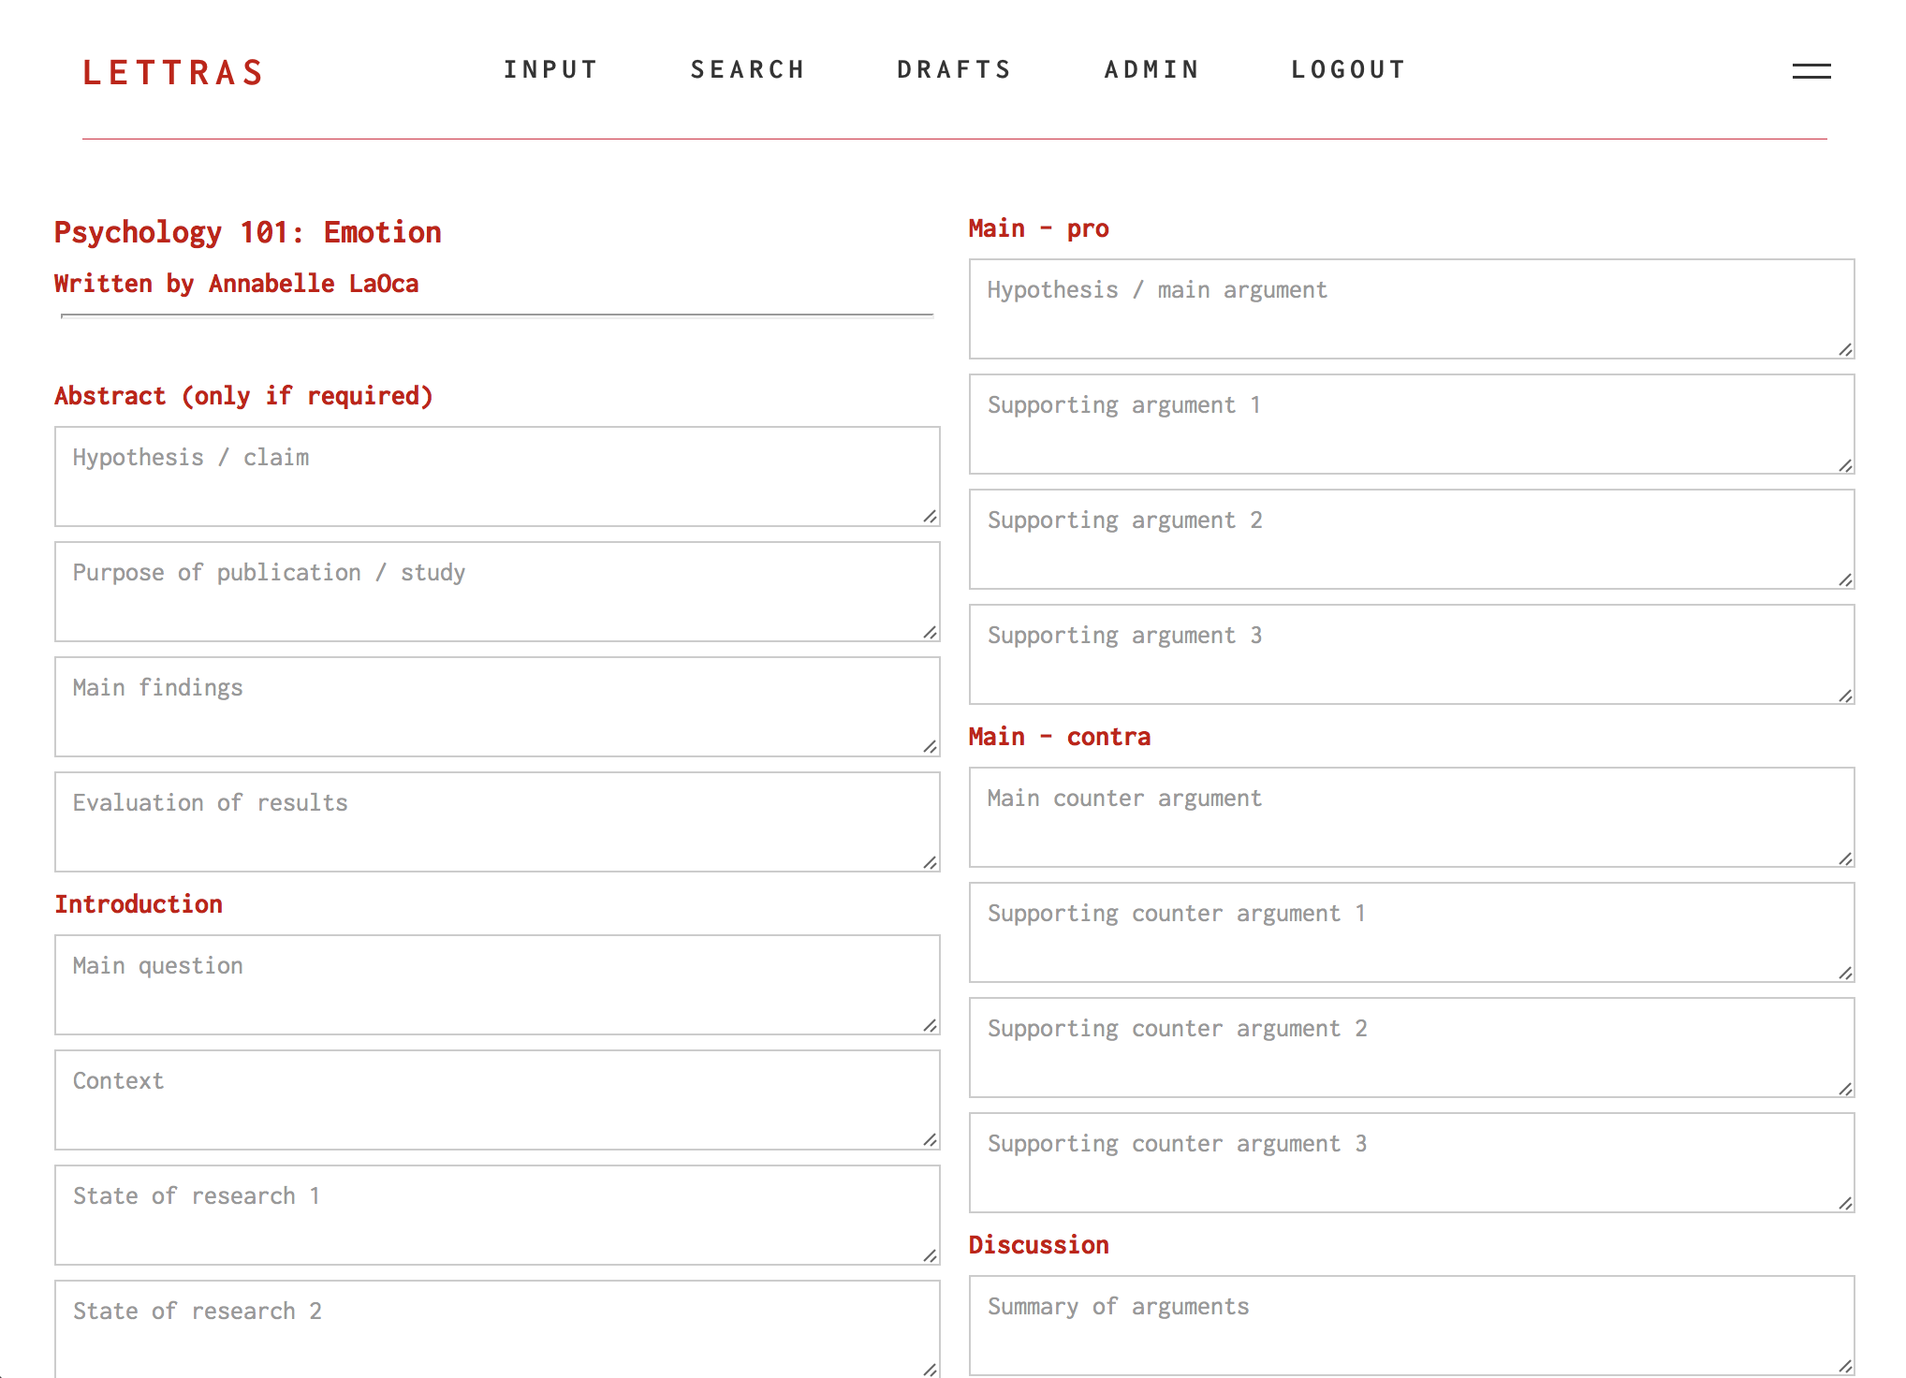Select the State of research 1 field
The width and height of the screenshot is (1906, 1378).
click(x=497, y=1215)
